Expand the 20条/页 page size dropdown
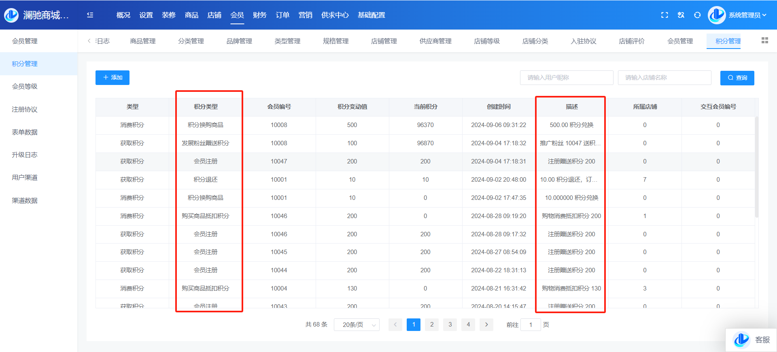 pyautogui.click(x=357, y=324)
